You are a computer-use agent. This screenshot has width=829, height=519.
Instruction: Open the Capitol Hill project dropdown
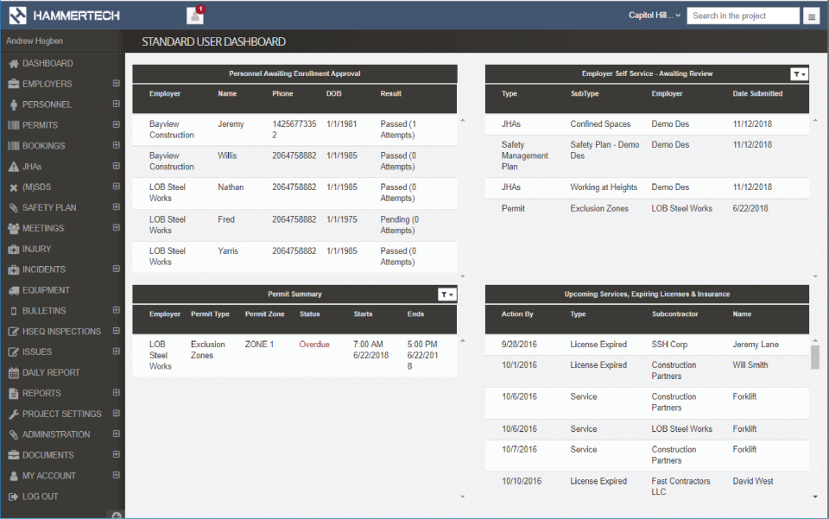tap(655, 16)
